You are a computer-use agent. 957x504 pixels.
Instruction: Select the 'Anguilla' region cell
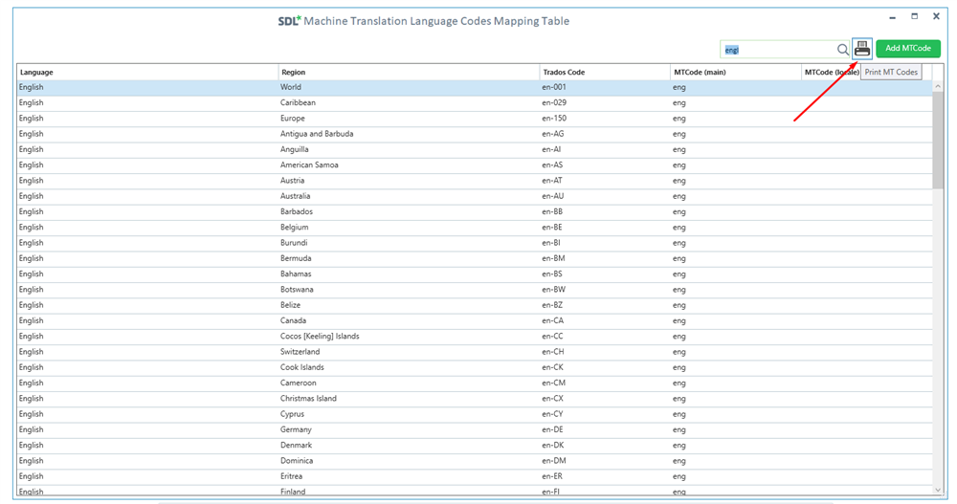pos(409,149)
